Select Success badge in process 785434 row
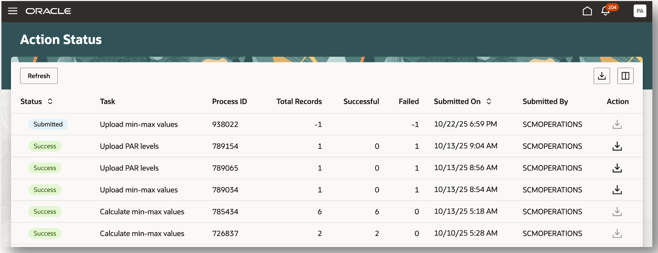Image resolution: width=658 pixels, height=253 pixels. click(45, 212)
